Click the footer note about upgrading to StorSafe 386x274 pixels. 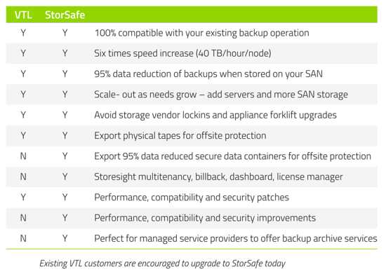pyautogui.click(x=163, y=263)
